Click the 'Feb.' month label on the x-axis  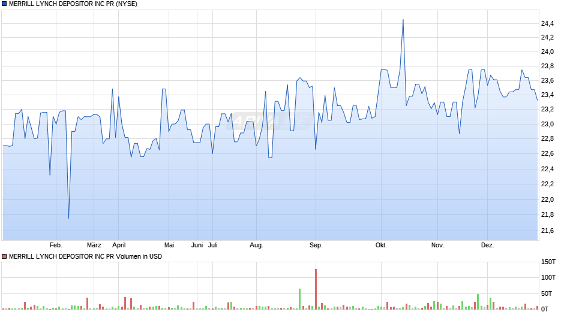[56, 246]
